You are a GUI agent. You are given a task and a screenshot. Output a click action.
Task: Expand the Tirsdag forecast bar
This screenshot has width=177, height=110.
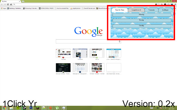[x=142, y=20]
